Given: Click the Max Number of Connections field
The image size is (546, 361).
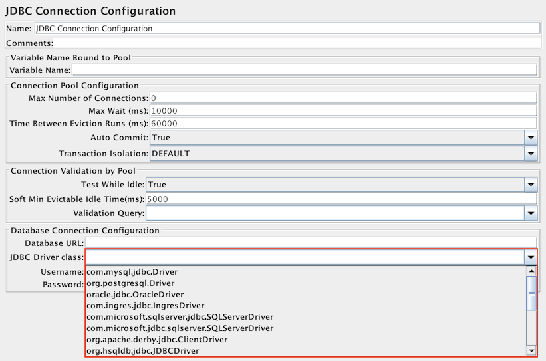Looking at the screenshot, I should (x=342, y=98).
